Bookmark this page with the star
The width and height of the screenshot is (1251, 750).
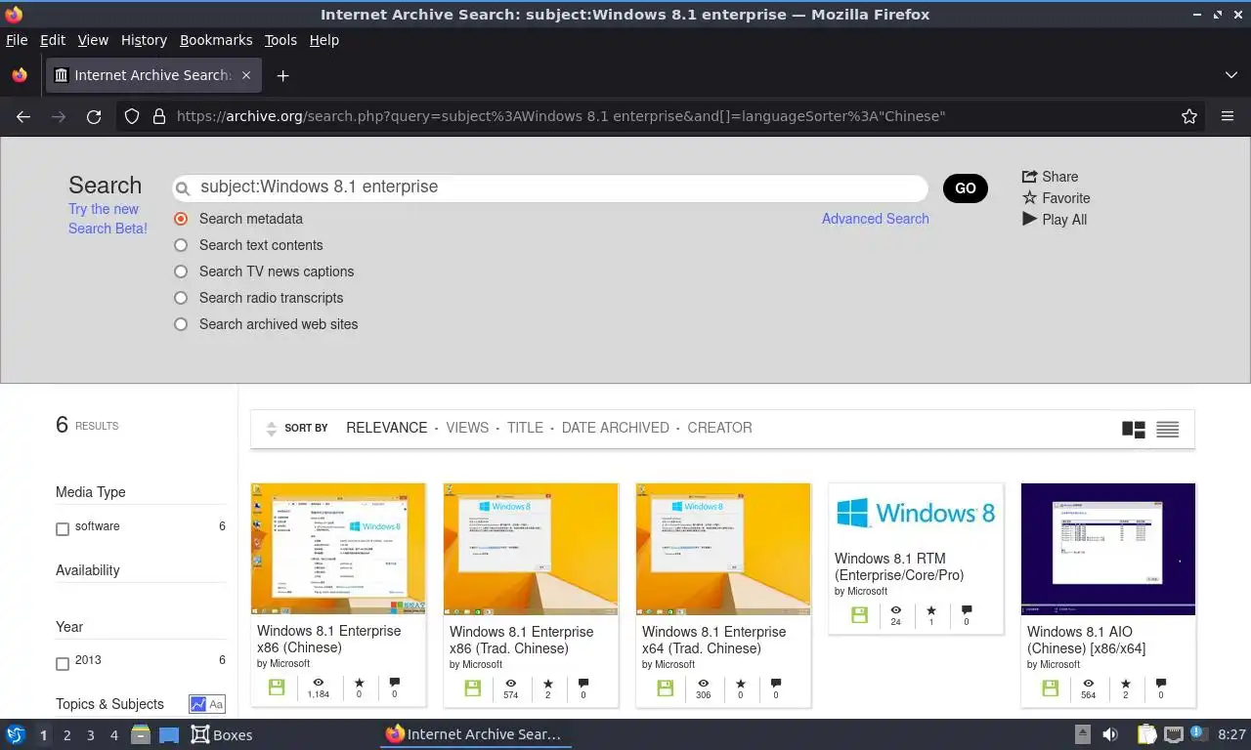click(x=1189, y=116)
